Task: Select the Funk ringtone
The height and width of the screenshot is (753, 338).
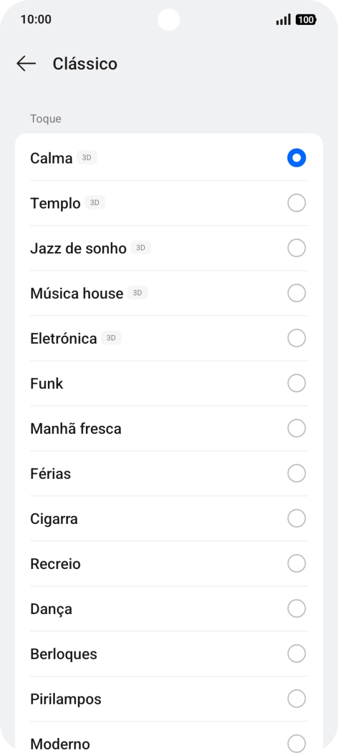Action: tap(296, 383)
